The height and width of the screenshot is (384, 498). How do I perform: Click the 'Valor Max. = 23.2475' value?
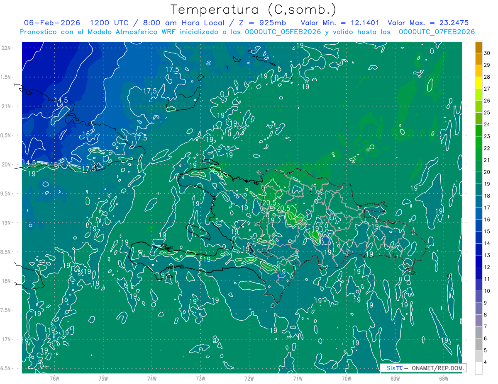tap(428, 23)
